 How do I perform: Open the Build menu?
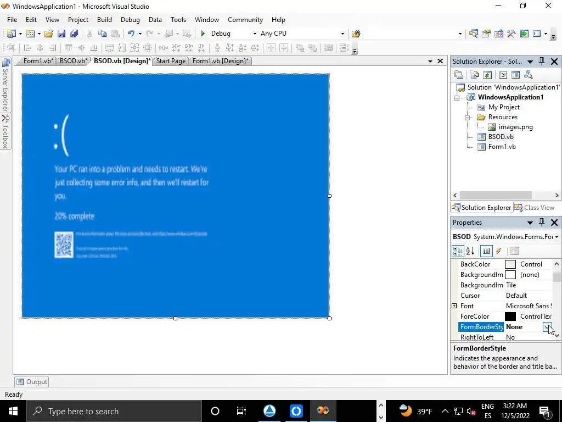(x=104, y=20)
